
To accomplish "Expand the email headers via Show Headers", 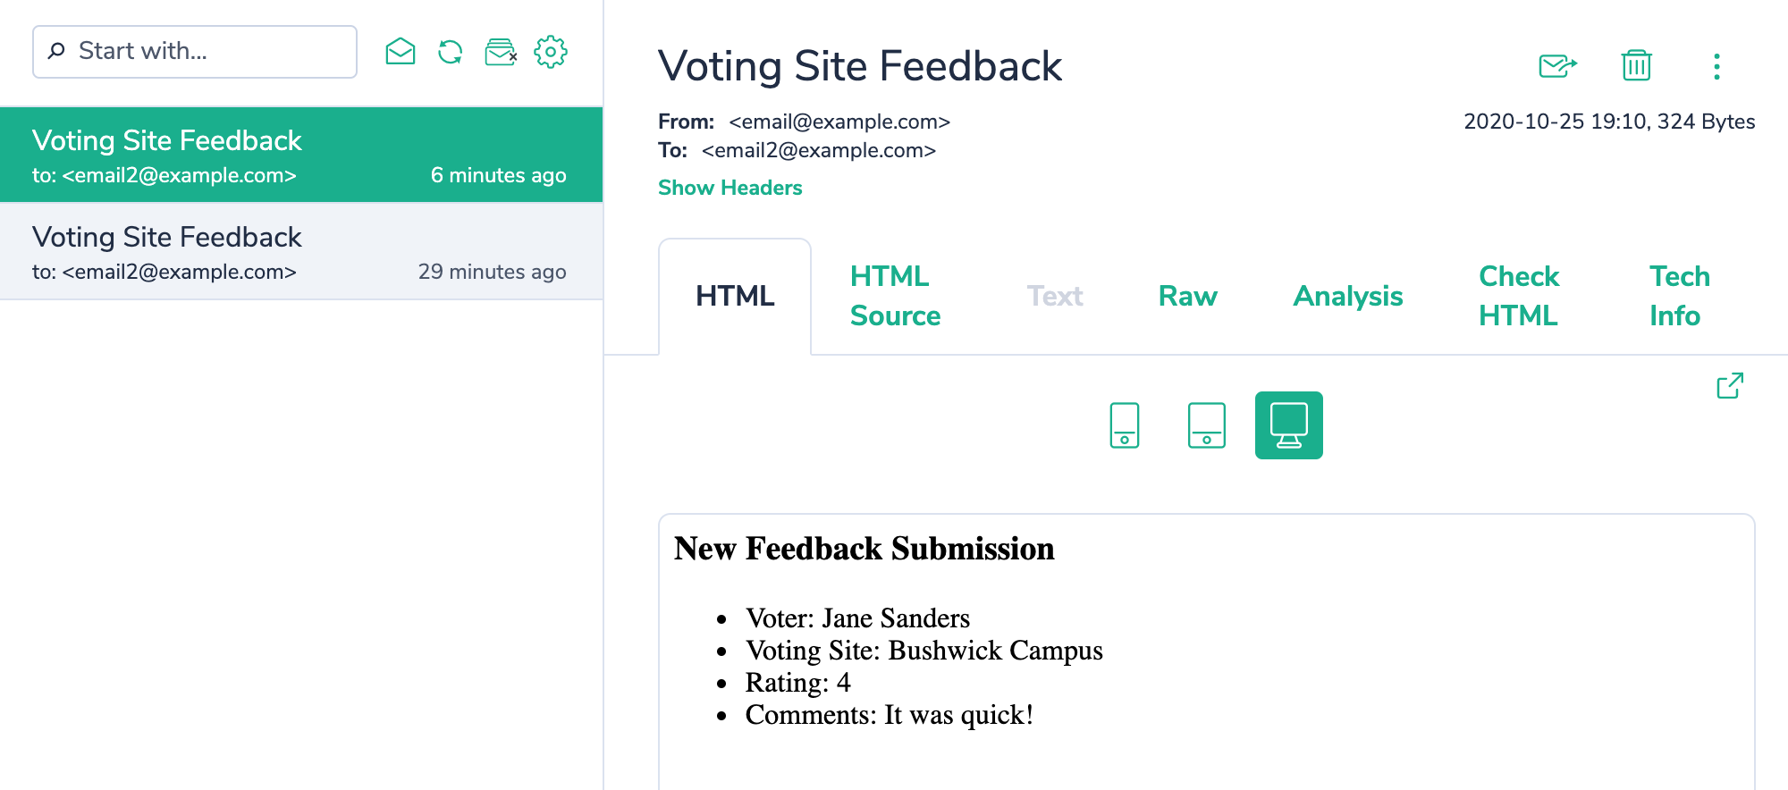I will (x=730, y=187).
